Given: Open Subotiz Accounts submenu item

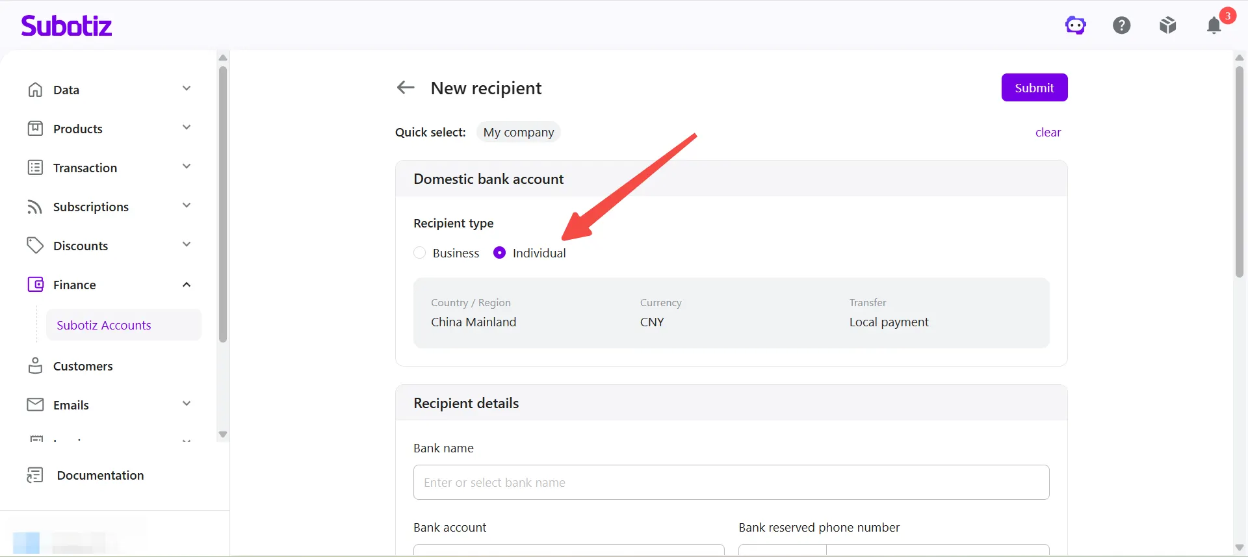Looking at the screenshot, I should [123, 325].
